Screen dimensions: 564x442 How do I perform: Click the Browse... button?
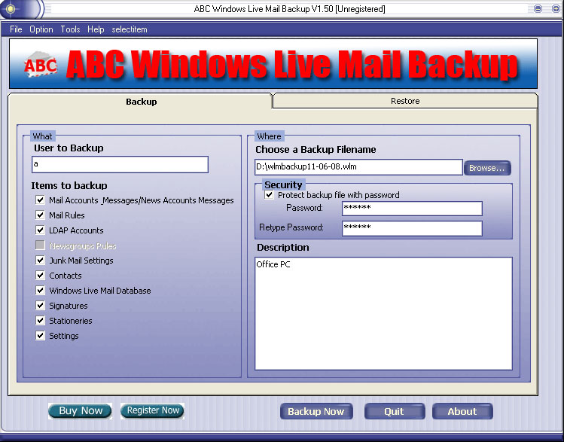click(487, 168)
